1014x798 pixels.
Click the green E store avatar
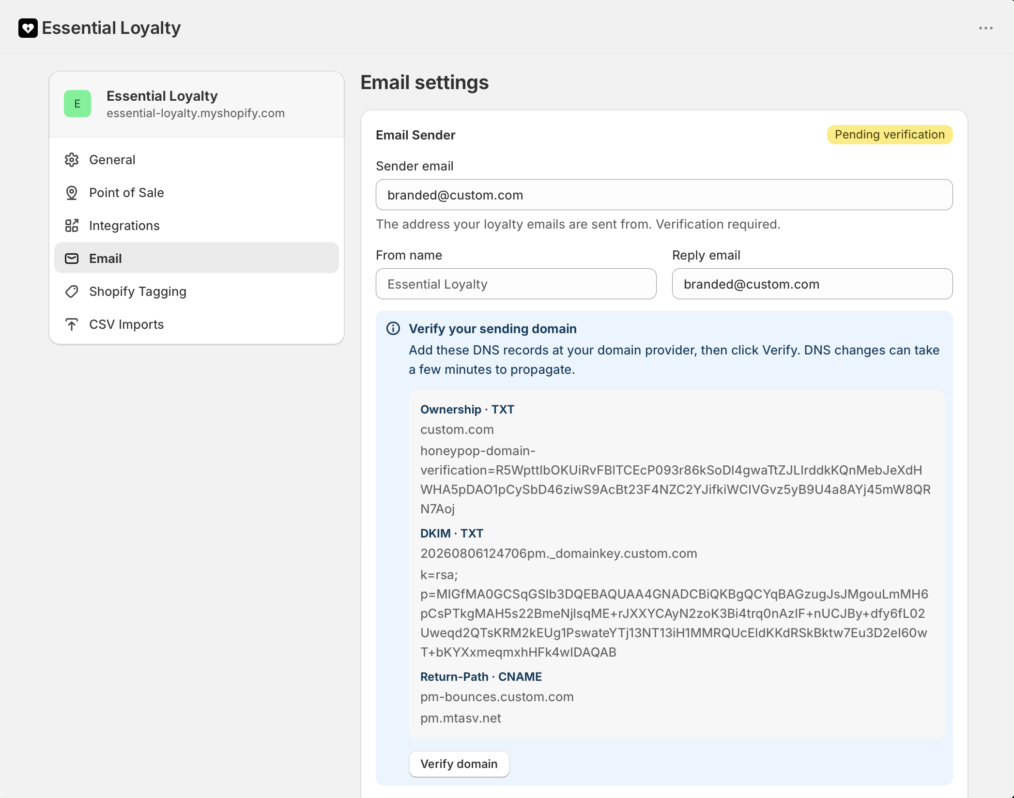[77, 104]
